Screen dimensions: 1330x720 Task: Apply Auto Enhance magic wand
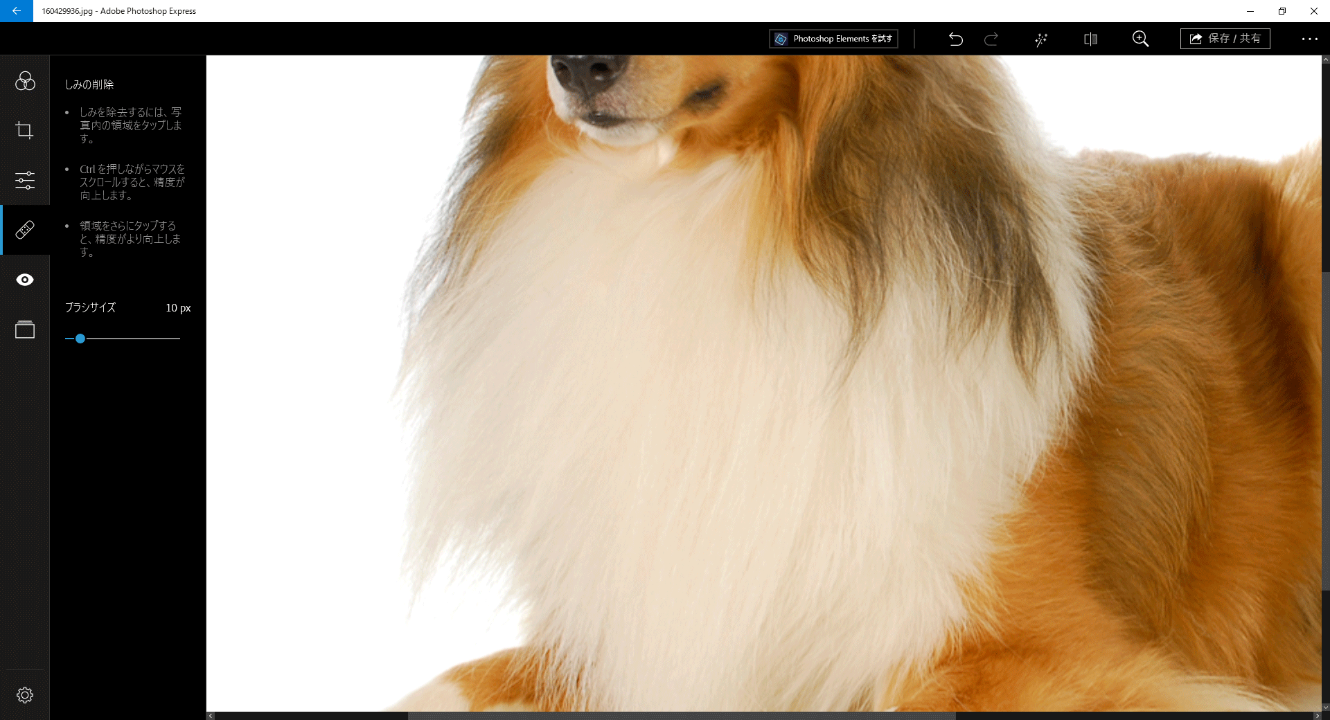tap(1040, 39)
